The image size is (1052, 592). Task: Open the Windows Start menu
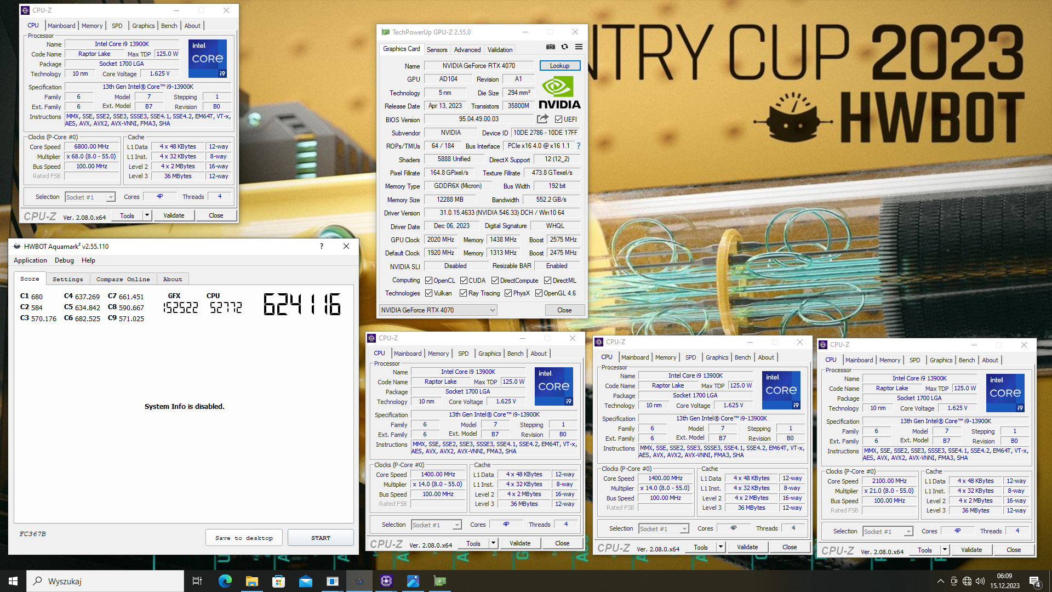(13, 581)
